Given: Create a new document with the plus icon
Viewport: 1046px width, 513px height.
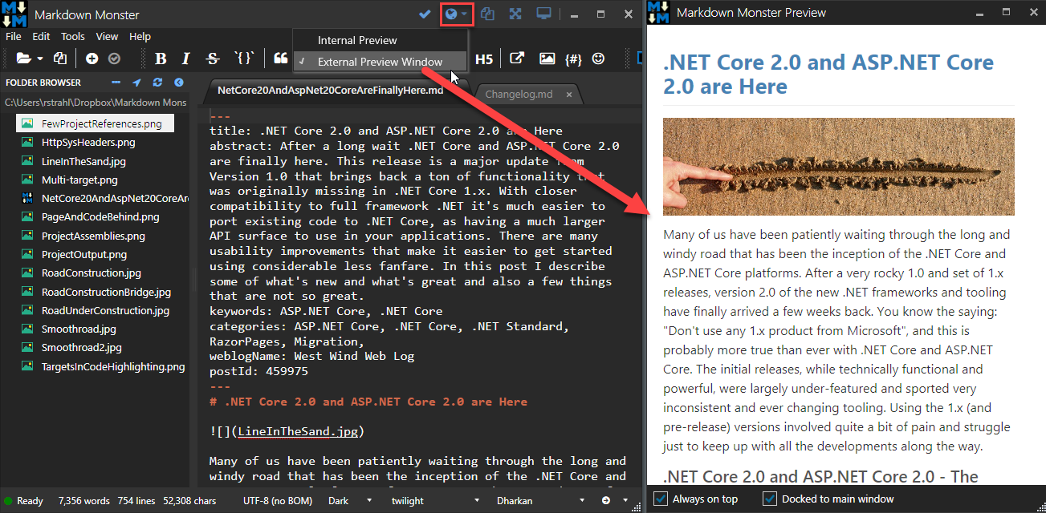Looking at the screenshot, I should pos(92,59).
